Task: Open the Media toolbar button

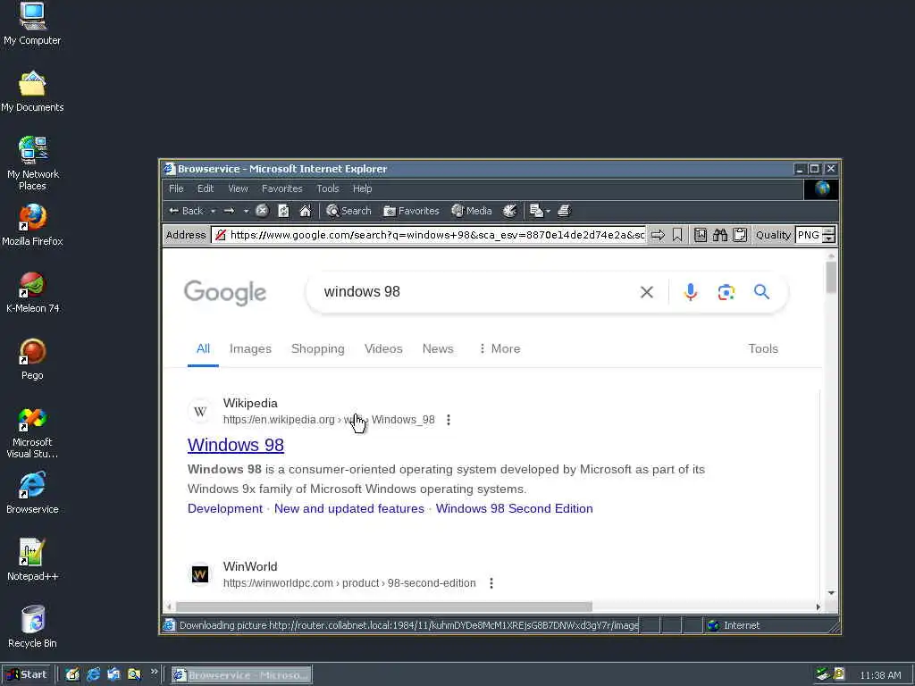Action: pyautogui.click(x=472, y=211)
